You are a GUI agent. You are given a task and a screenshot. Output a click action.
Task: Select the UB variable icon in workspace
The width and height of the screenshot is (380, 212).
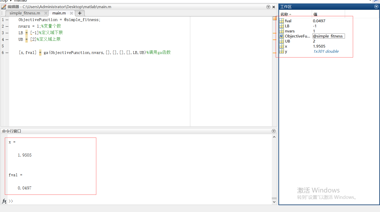(x=281, y=41)
